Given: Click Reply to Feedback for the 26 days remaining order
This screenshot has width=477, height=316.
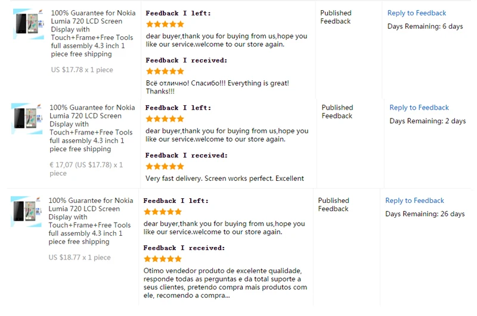Looking at the screenshot, I should pos(414,201).
